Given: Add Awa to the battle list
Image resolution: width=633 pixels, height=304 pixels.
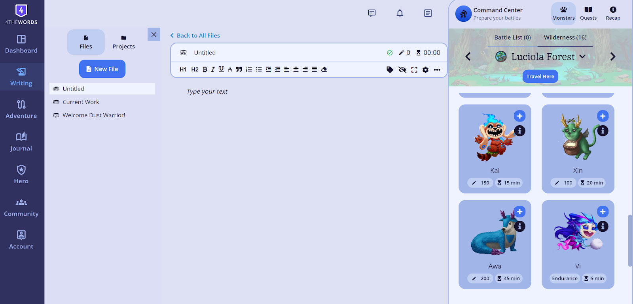Looking at the screenshot, I should click(520, 212).
